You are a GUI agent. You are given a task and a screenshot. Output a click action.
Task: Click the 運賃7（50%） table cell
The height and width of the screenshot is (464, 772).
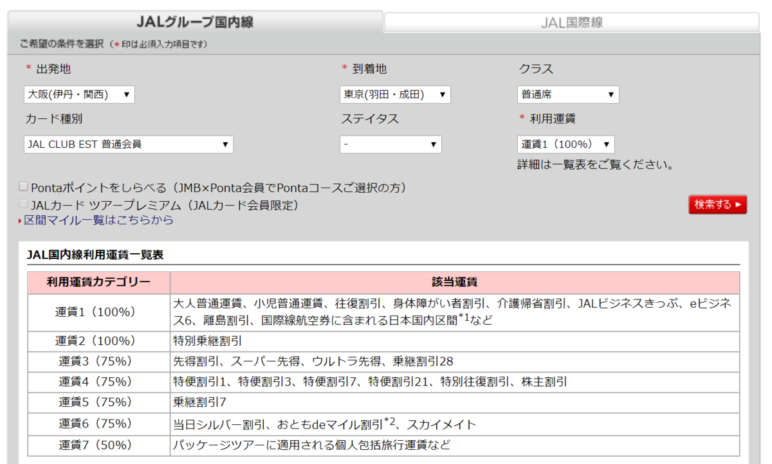tap(99, 445)
